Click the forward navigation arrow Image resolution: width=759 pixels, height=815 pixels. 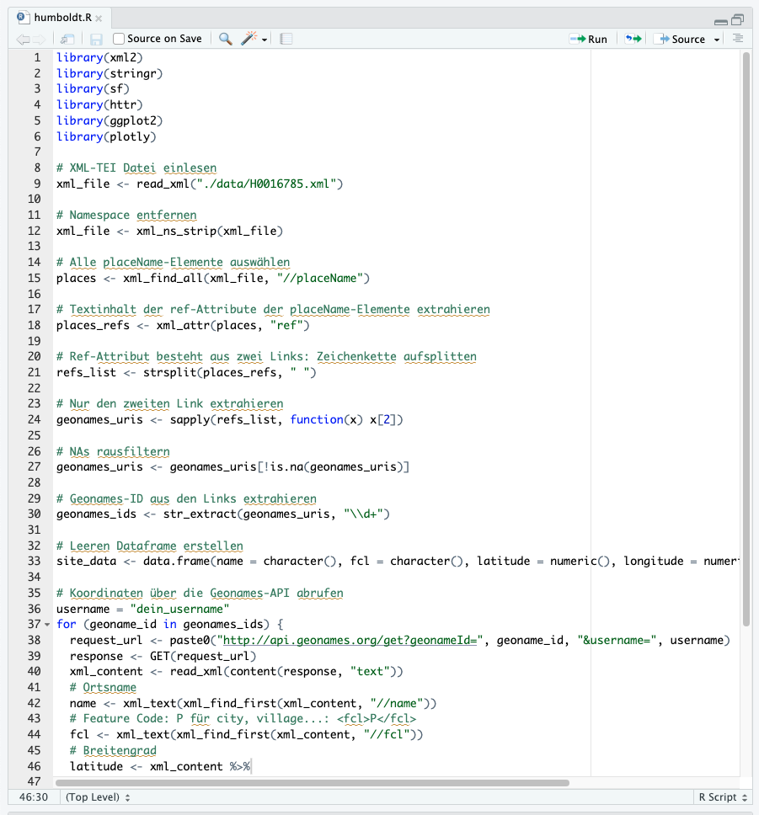click(38, 38)
